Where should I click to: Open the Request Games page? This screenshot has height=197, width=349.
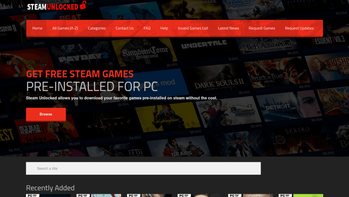click(x=262, y=28)
